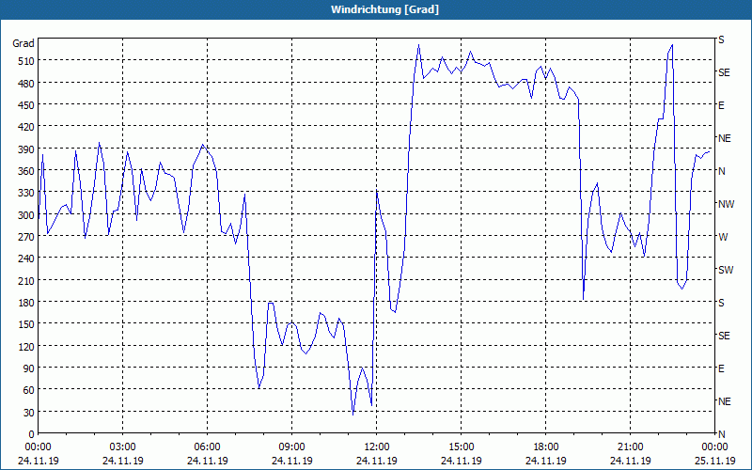Select the 240 y-axis value

pyautogui.click(x=26, y=258)
